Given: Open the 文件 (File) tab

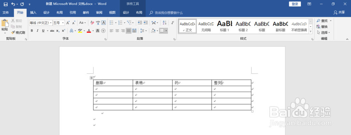Looking at the screenshot, I should pyautogui.click(x=6, y=13).
